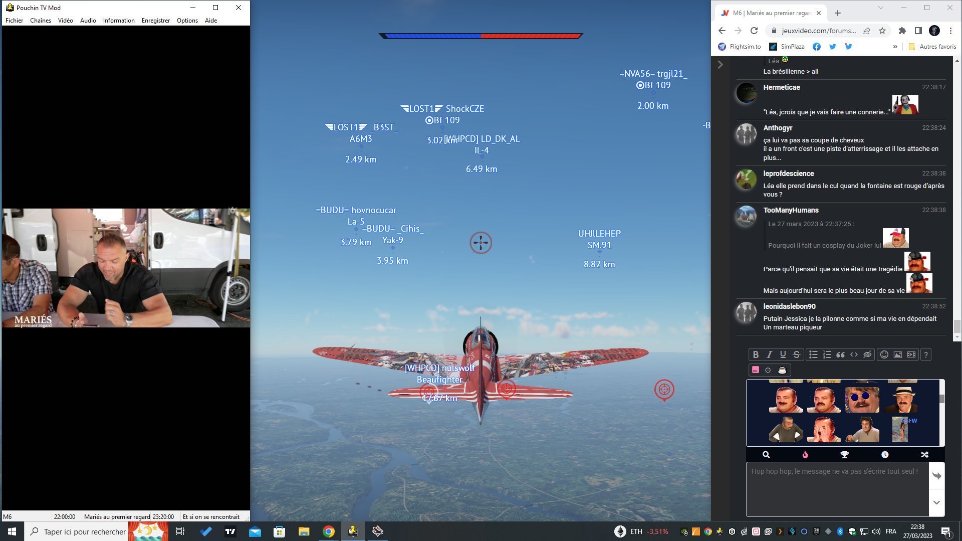Open Hermeticae's profile link
This screenshot has width=962, height=541.
click(782, 87)
